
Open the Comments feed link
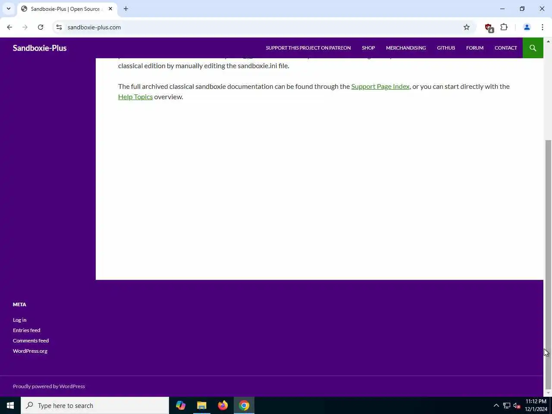point(31,341)
